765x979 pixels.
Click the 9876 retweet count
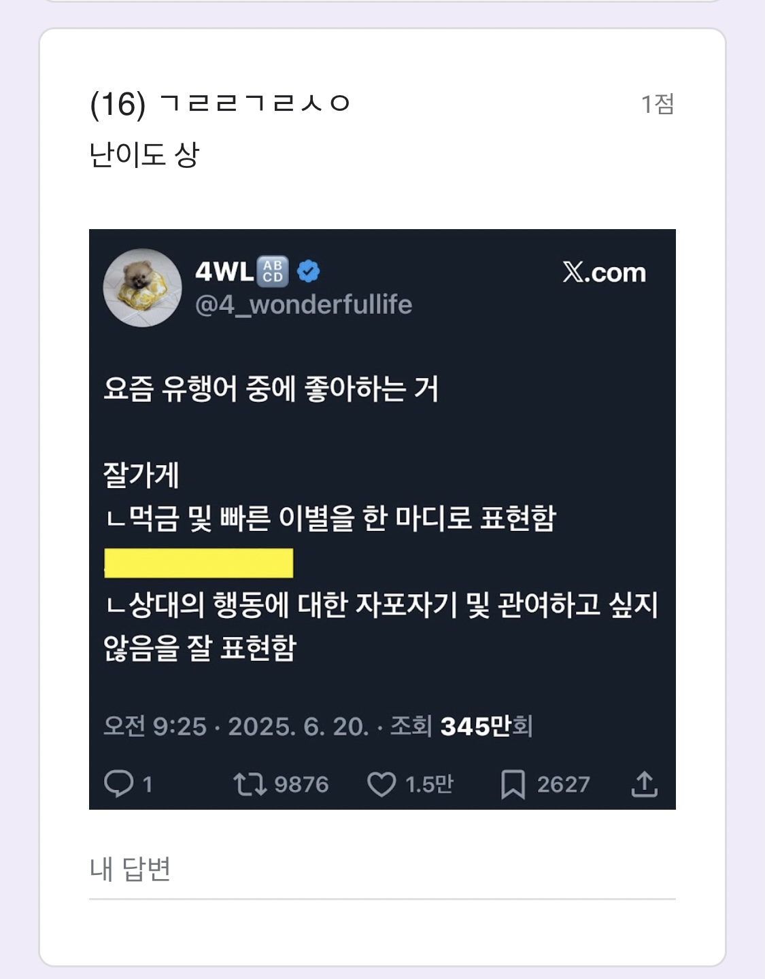(x=301, y=785)
